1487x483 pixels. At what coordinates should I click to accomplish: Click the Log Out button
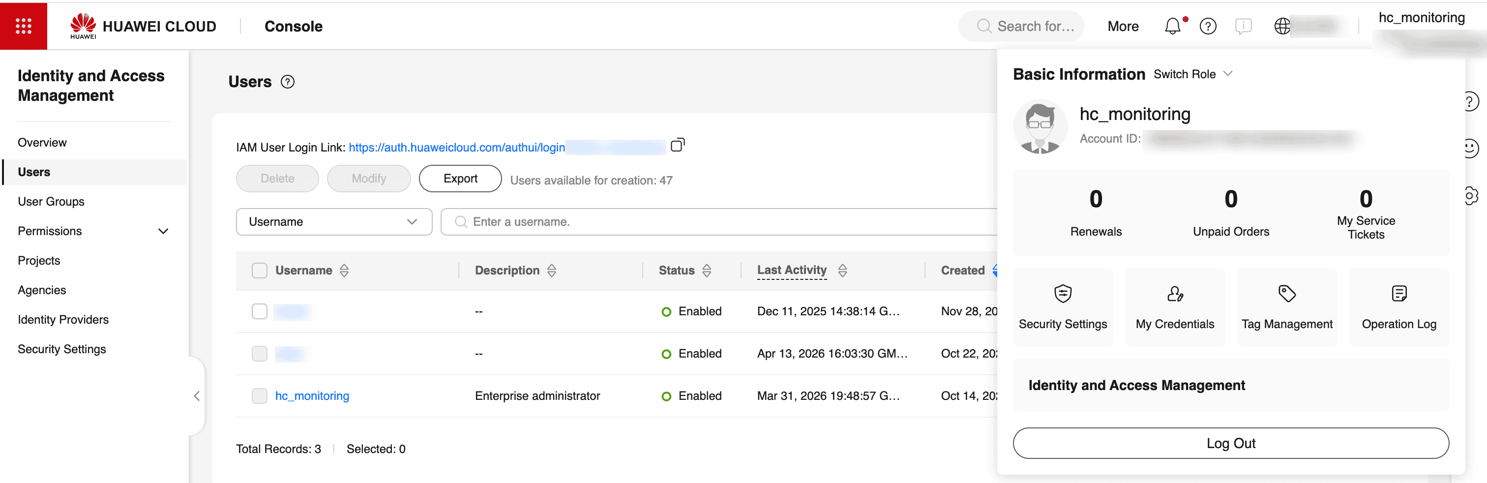[x=1230, y=443]
